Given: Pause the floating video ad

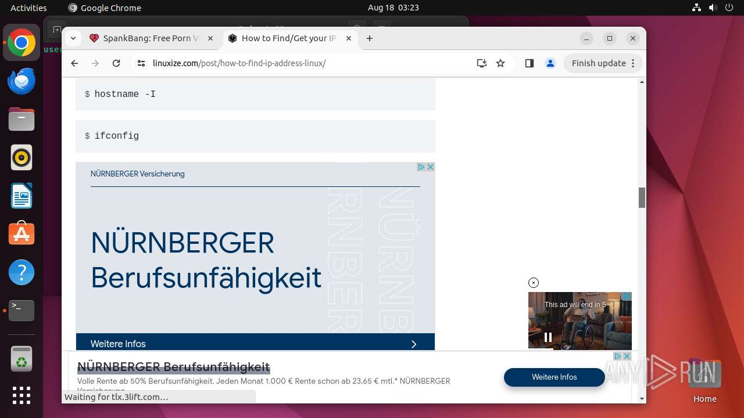Looking at the screenshot, I should coord(548,337).
